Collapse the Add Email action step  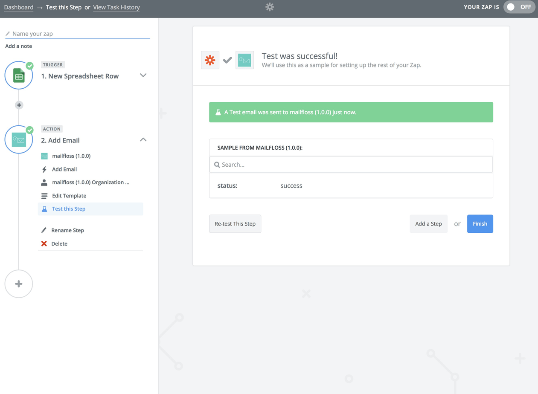[x=143, y=139]
